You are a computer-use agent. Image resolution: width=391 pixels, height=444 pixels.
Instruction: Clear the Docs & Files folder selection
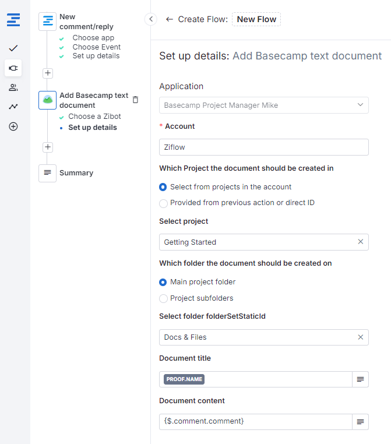coord(360,337)
